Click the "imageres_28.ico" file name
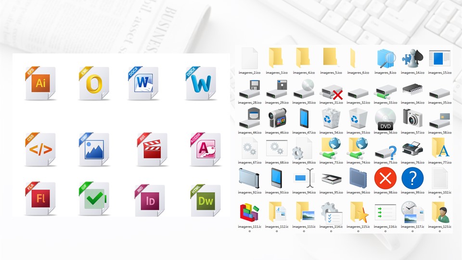The height and width of the screenshot is (260, 462). (x=250, y=103)
